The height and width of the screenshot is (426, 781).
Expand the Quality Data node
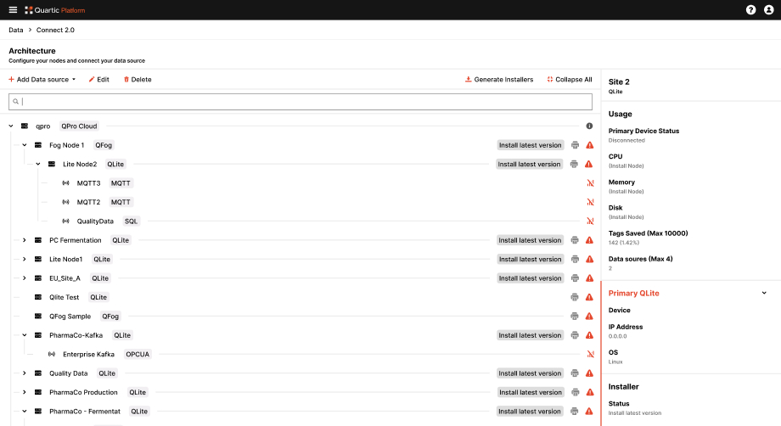[25, 373]
